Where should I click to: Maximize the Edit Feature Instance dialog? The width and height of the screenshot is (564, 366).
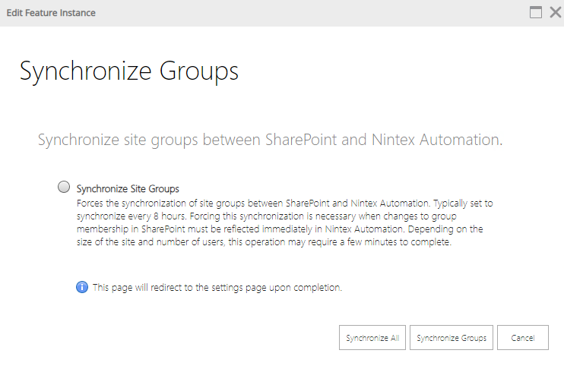536,12
